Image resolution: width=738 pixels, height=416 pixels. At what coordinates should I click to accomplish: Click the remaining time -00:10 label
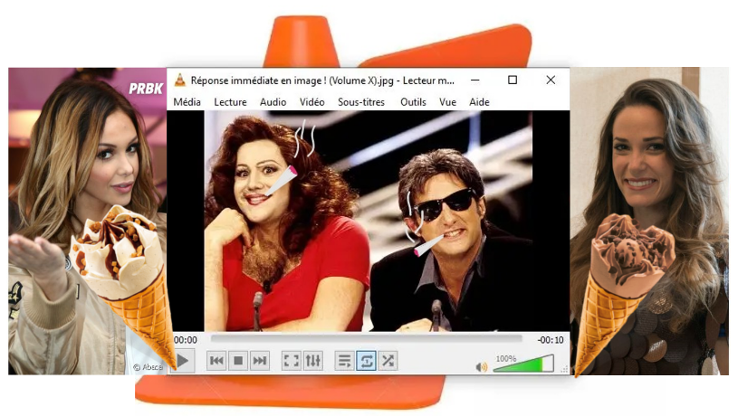pos(550,340)
